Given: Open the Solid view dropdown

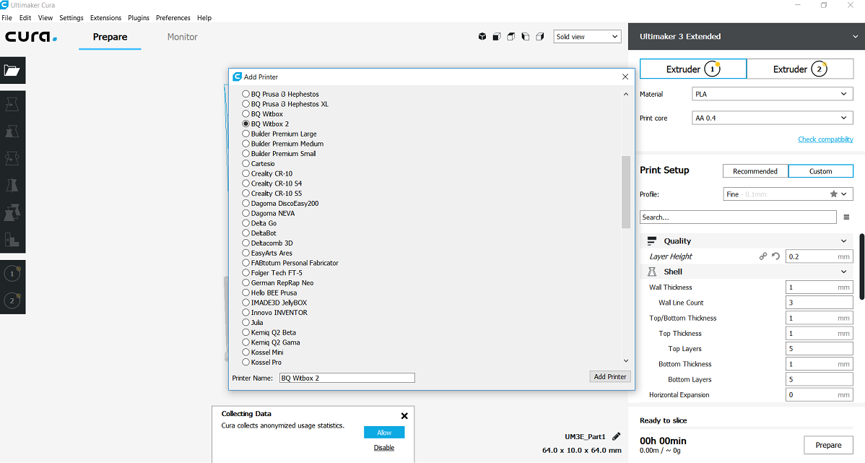Looking at the screenshot, I should [x=587, y=36].
